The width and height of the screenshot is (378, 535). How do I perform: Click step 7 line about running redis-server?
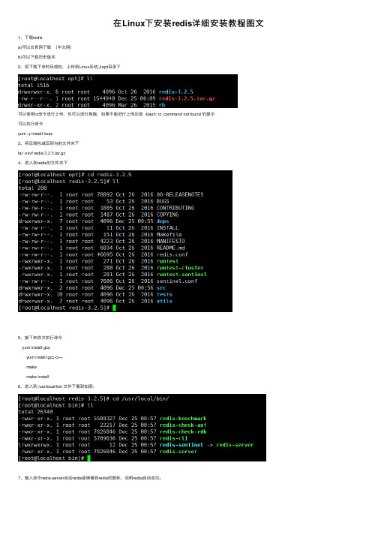(90, 479)
